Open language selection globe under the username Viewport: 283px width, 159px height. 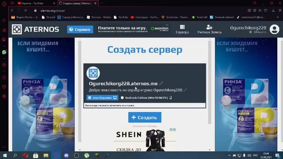[x=250, y=32]
